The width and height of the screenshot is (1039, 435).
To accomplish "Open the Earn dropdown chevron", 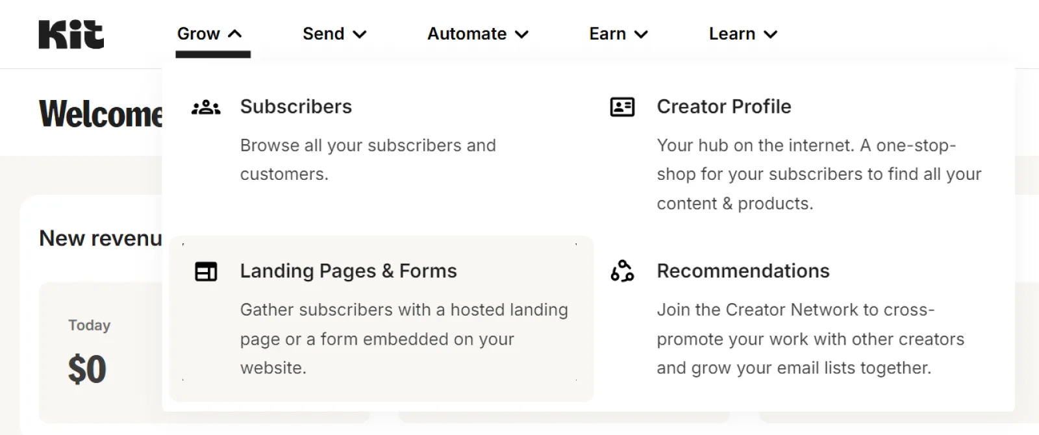I will coord(641,34).
